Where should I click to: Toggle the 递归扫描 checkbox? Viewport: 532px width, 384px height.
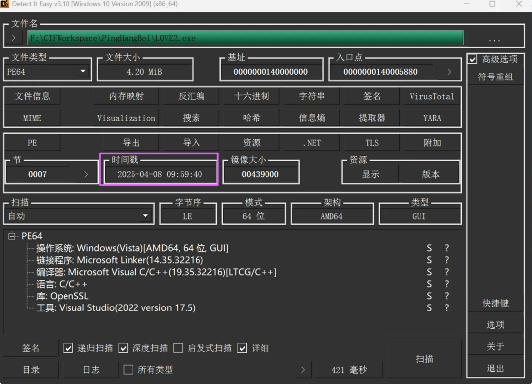68,348
